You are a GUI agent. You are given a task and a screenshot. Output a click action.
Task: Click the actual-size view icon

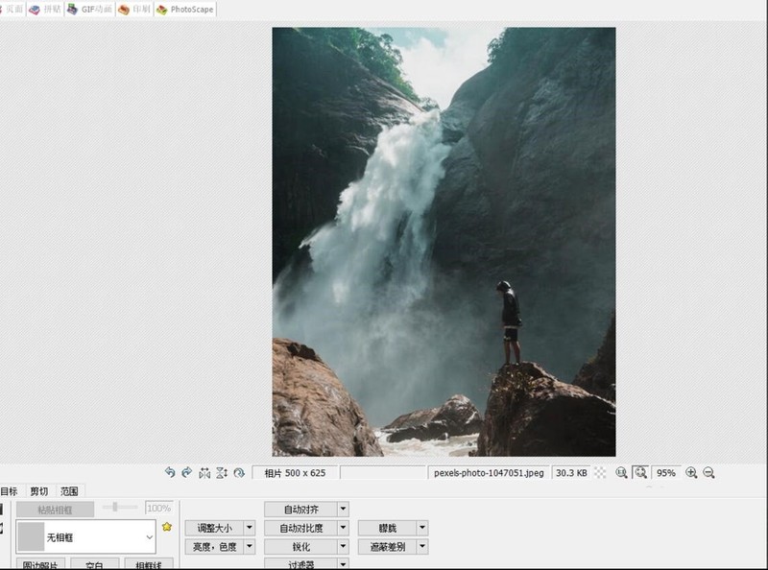coord(621,471)
